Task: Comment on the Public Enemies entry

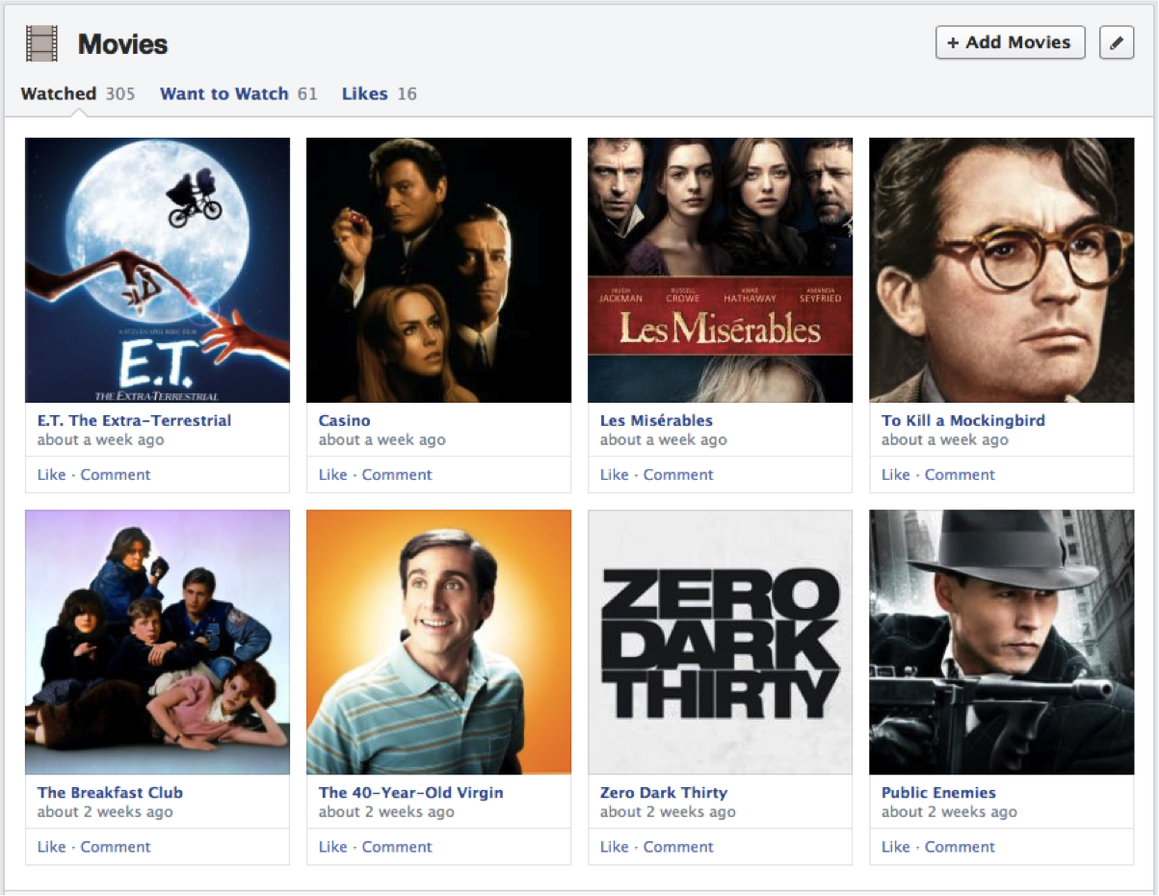Action: click(960, 846)
